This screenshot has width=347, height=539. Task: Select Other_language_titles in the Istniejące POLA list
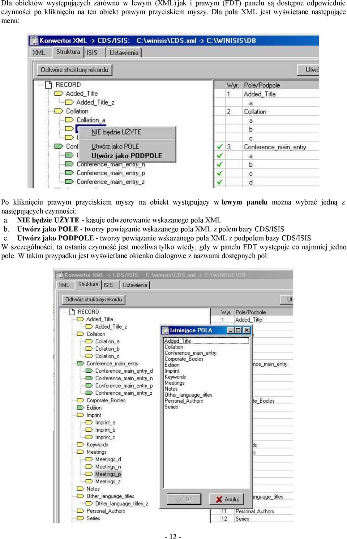(188, 395)
